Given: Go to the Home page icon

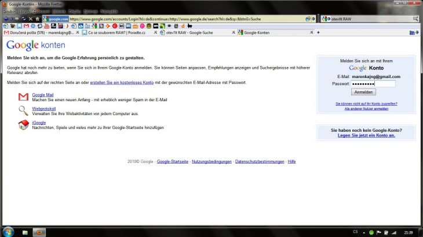Looking at the screenshot, I should pyautogui.click(x=38, y=19).
